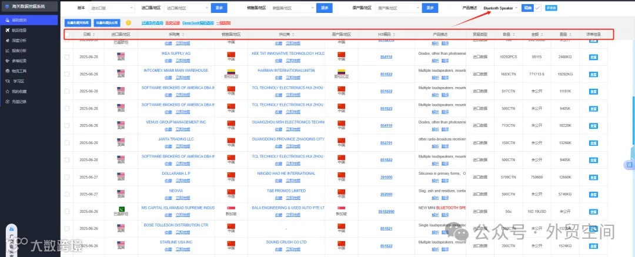
Task: Open the DeepSeek辅助查询 link
Action: (198, 23)
